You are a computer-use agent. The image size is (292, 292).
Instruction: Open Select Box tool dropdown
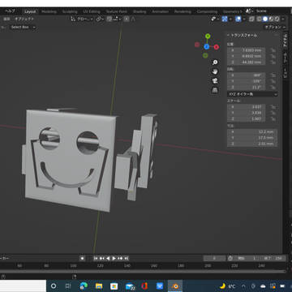coord(23,27)
